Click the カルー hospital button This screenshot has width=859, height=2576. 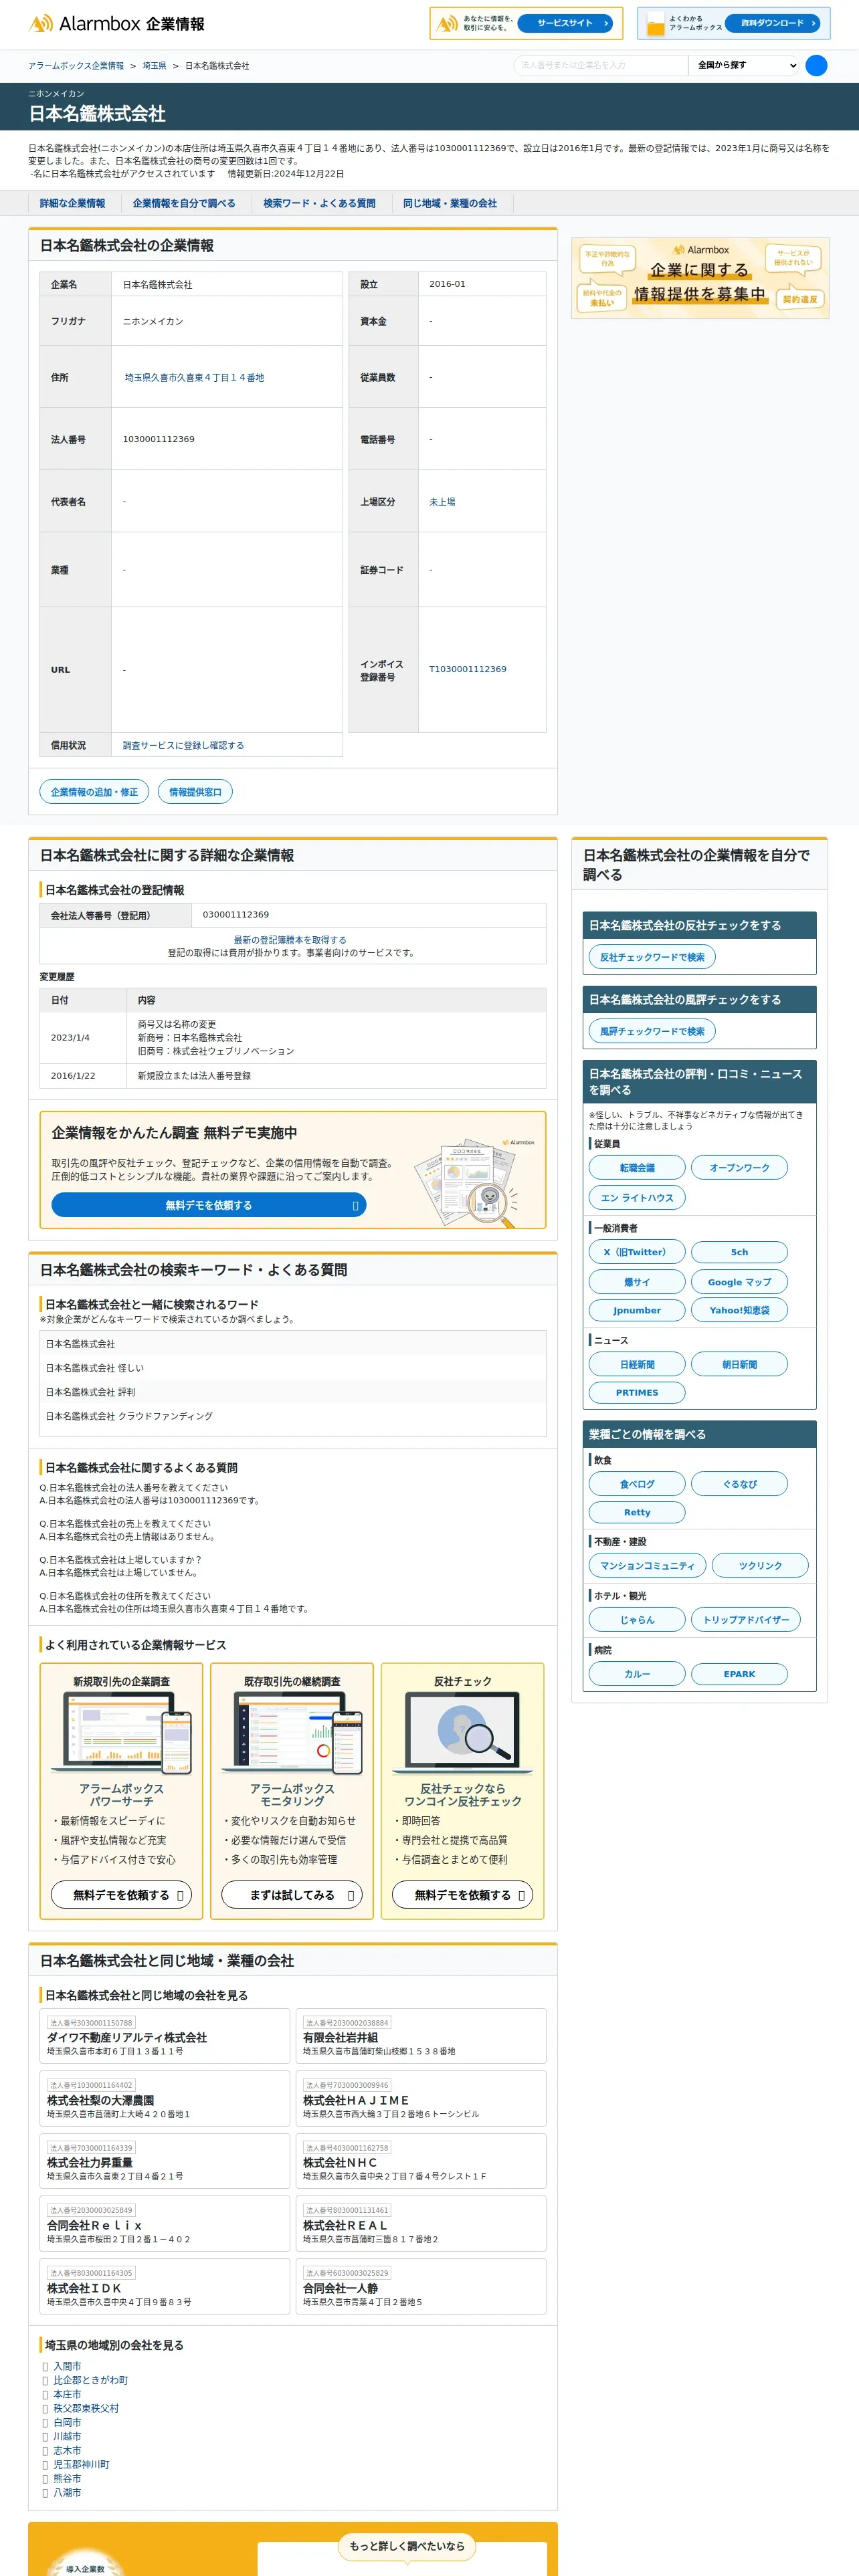coord(637,1674)
